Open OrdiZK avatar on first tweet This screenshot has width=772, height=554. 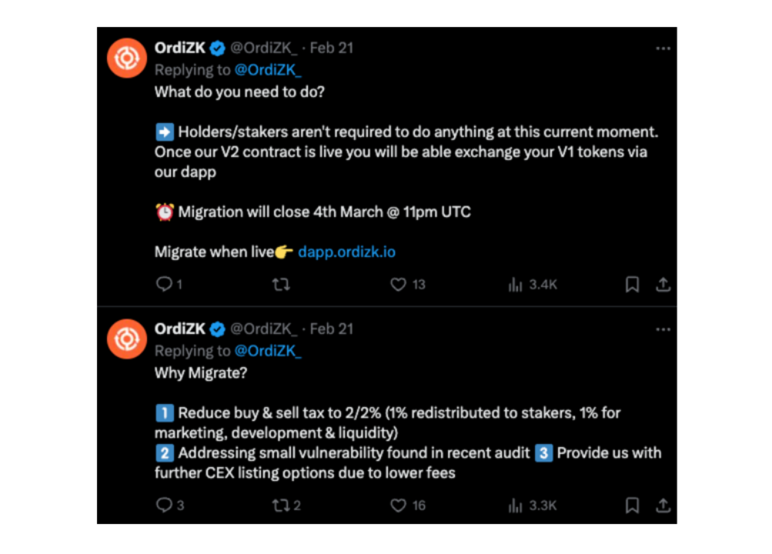coord(127,58)
